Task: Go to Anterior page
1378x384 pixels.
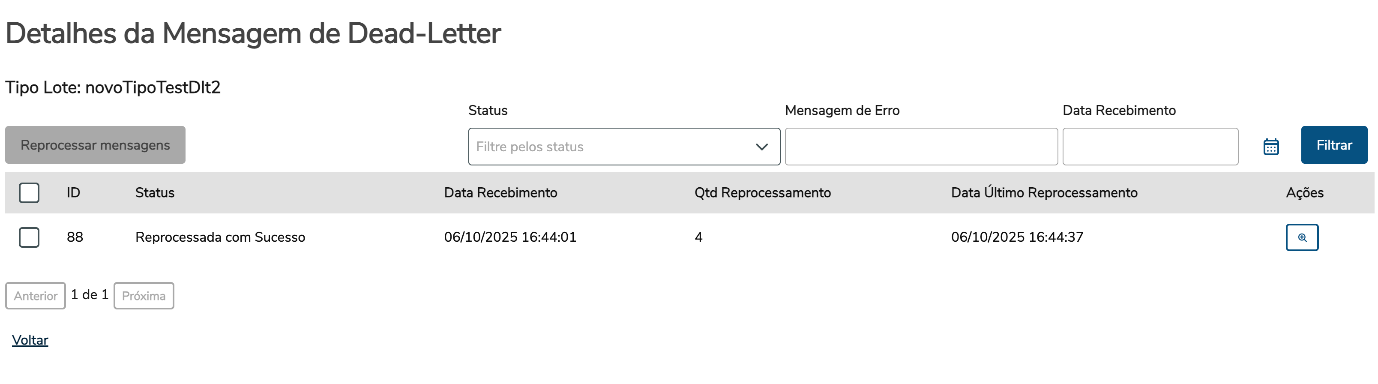Action: click(x=35, y=296)
